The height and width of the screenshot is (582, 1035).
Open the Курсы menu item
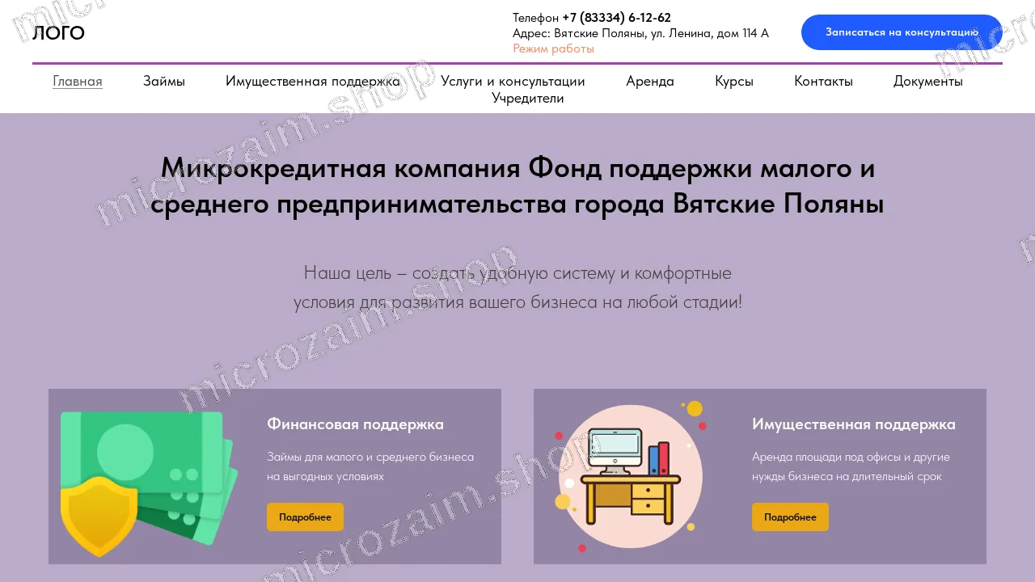[x=734, y=81]
